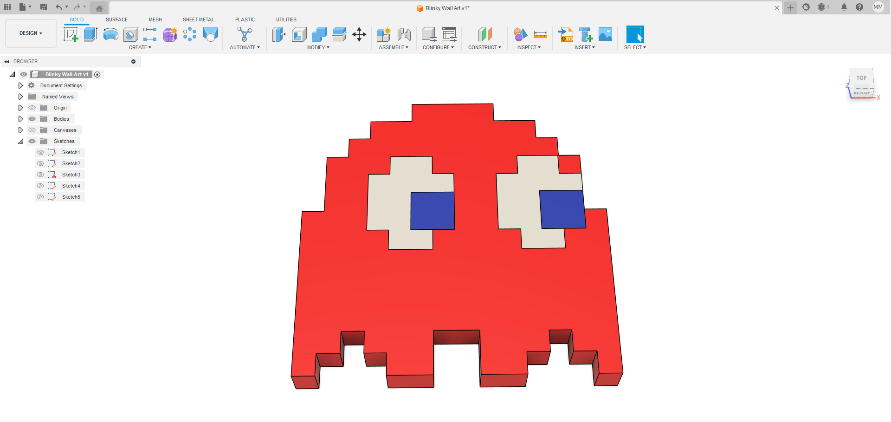
Task: Expand Document Settings in the browser
Action: [x=20, y=85]
